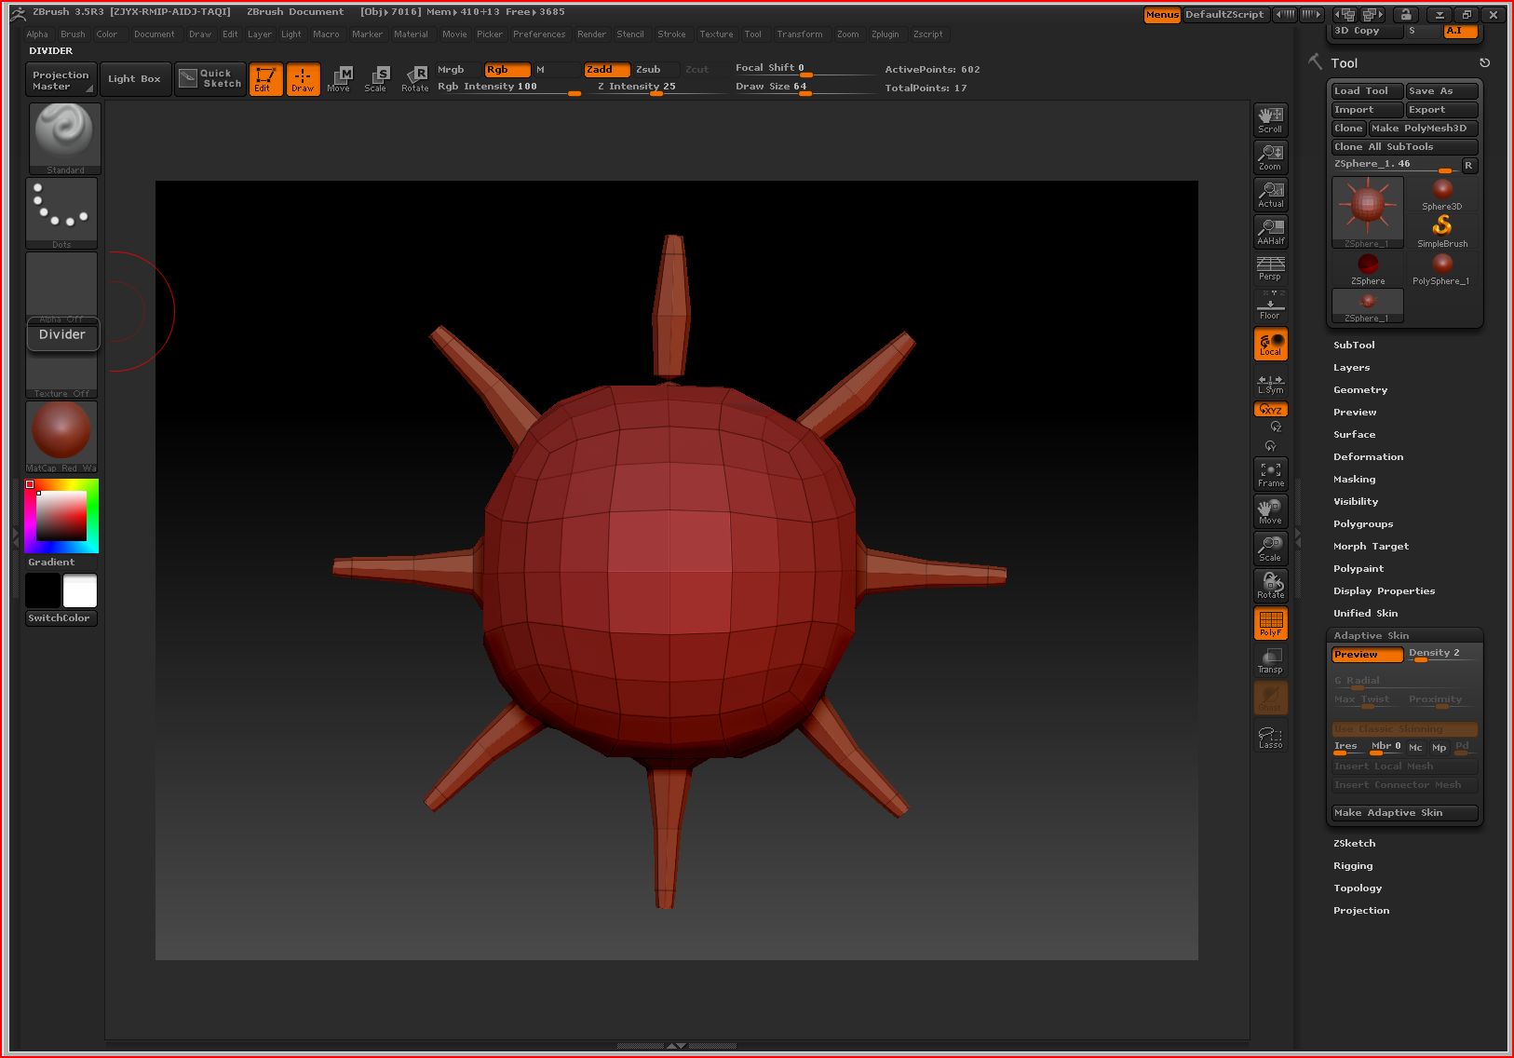Toggle Local transformations button

(x=1271, y=344)
